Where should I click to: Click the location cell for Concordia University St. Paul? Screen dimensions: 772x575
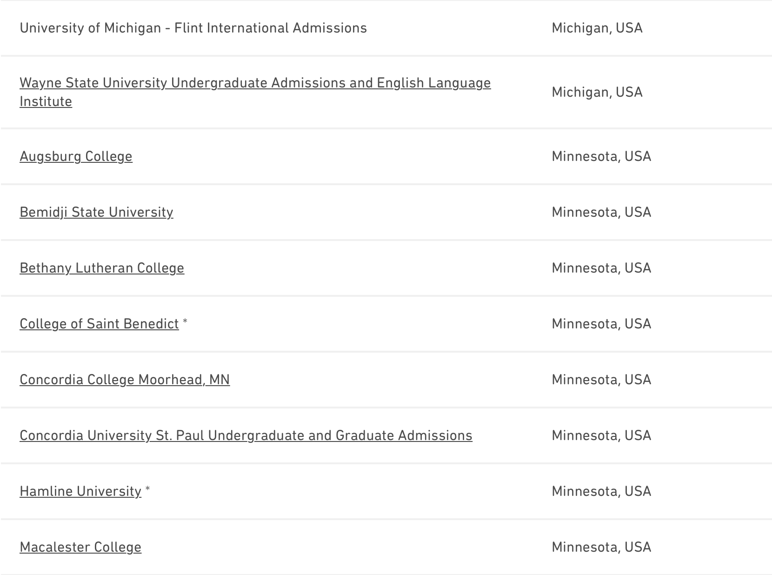(x=601, y=436)
